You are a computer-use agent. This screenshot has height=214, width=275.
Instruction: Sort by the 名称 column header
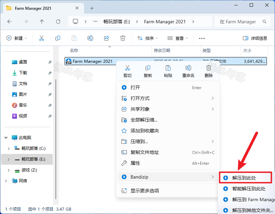(74, 51)
